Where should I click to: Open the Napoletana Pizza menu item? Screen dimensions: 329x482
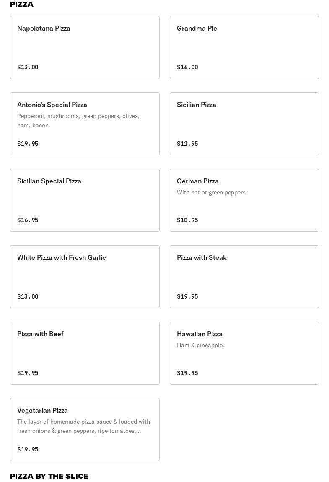click(85, 47)
